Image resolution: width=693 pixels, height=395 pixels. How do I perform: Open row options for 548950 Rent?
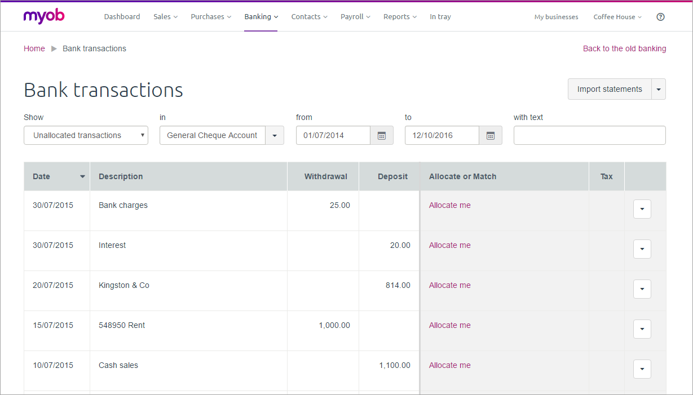642,329
